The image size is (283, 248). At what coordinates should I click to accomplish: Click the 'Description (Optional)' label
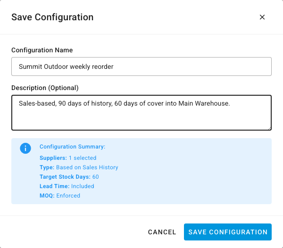45,88
